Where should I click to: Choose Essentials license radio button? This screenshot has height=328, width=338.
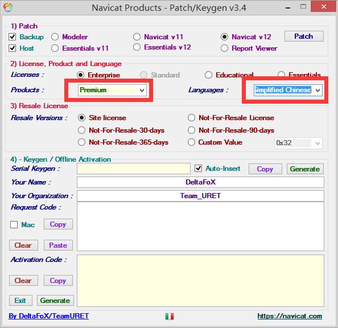pos(281,75)
